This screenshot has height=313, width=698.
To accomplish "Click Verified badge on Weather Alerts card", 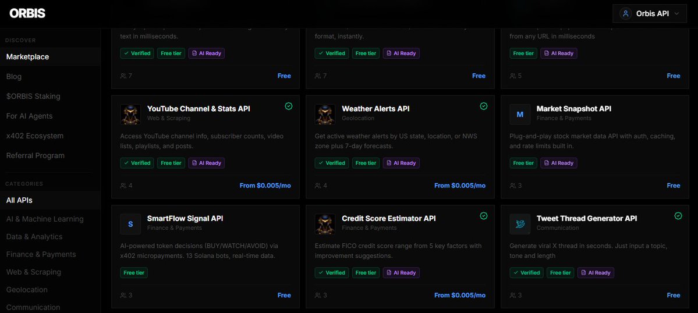I will tap(332, 163).
